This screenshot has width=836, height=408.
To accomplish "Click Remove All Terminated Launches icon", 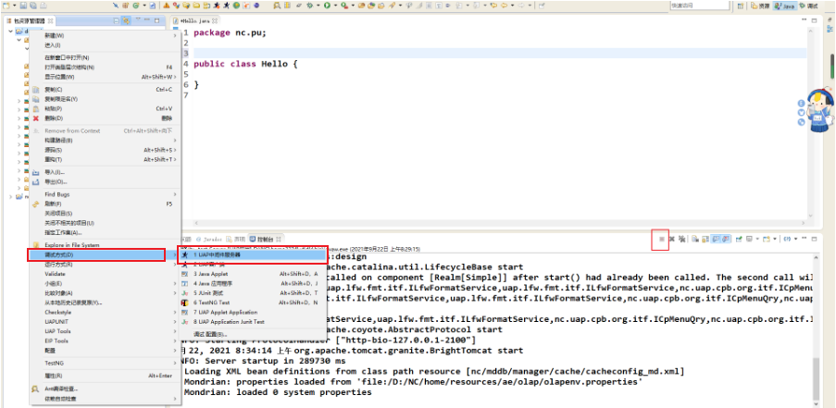I will point(681,239).
